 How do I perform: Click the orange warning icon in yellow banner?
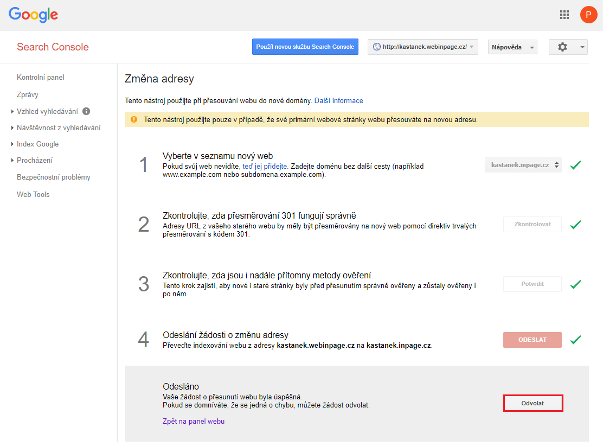coord(134,119)
